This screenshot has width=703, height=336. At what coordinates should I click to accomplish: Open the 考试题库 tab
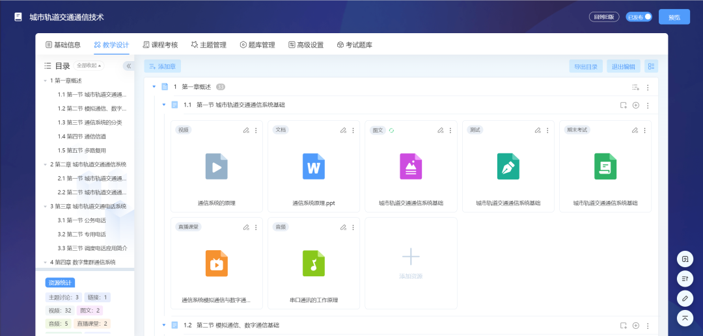pyautogui.click(x=355, y=45)
